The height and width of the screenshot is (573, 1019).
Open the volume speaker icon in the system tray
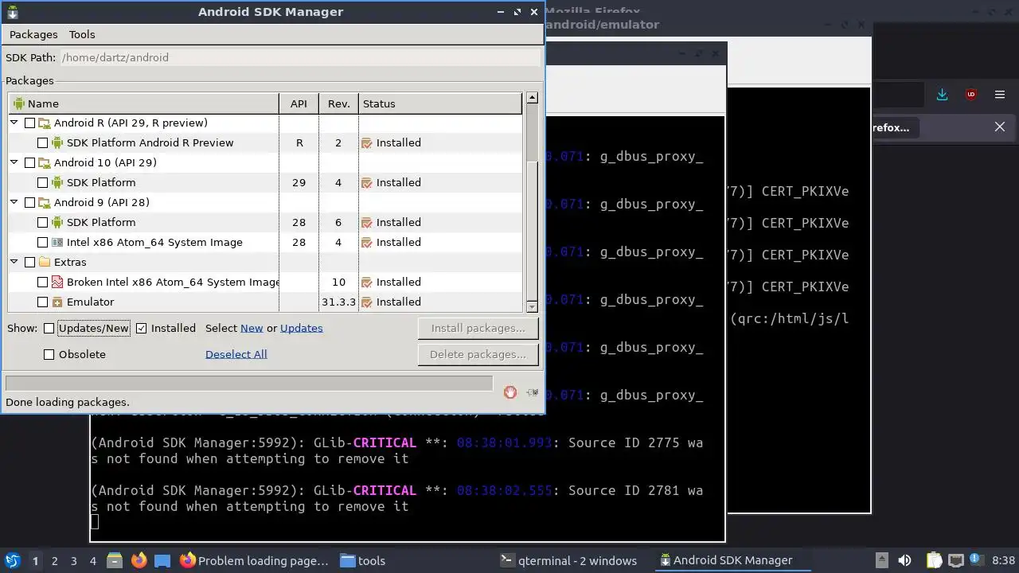[904, 560]
